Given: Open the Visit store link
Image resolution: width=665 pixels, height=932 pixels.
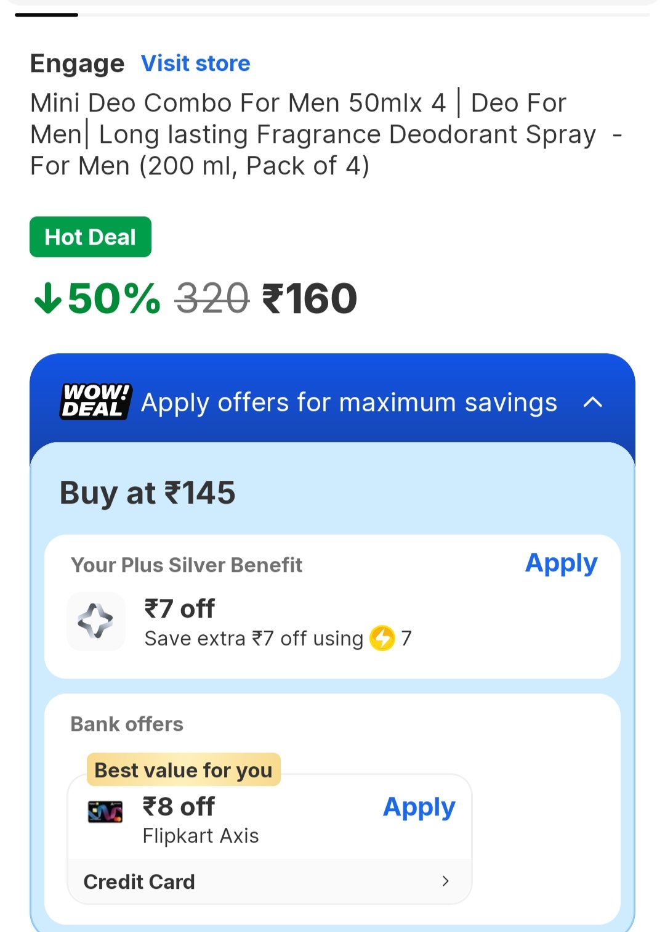Looking at the screenshot, I should pos(195,63).
